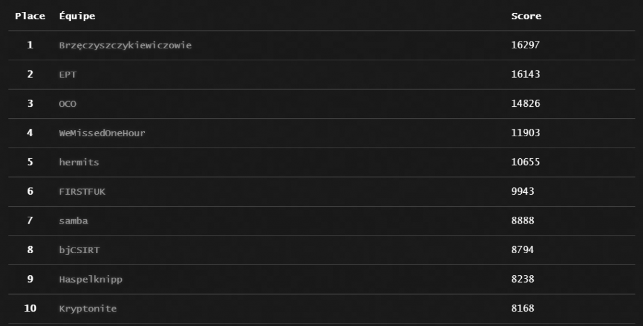The width and height of the screenshot is (643, 326).
Task: Click the Brzęczyszczykiewiczowie team name
Action: click(x=125, y=45)
